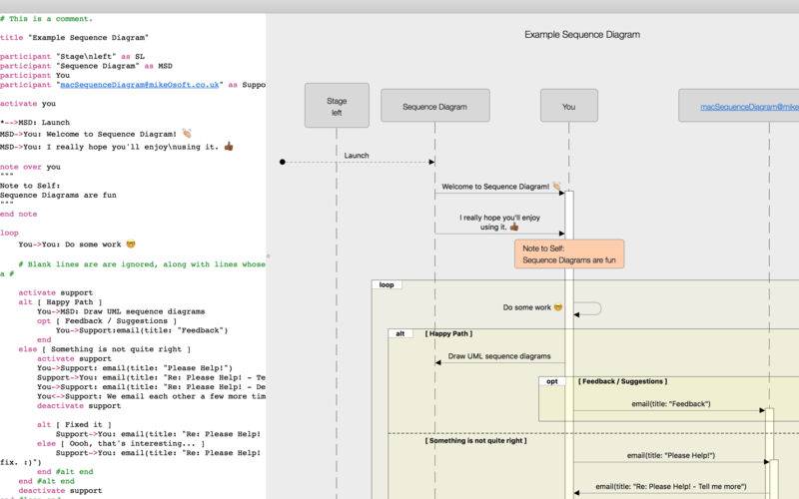The image size is (799, 499).
Task: Click the [ Something is not quite right ] label
Action: click(x=476, y=440)
